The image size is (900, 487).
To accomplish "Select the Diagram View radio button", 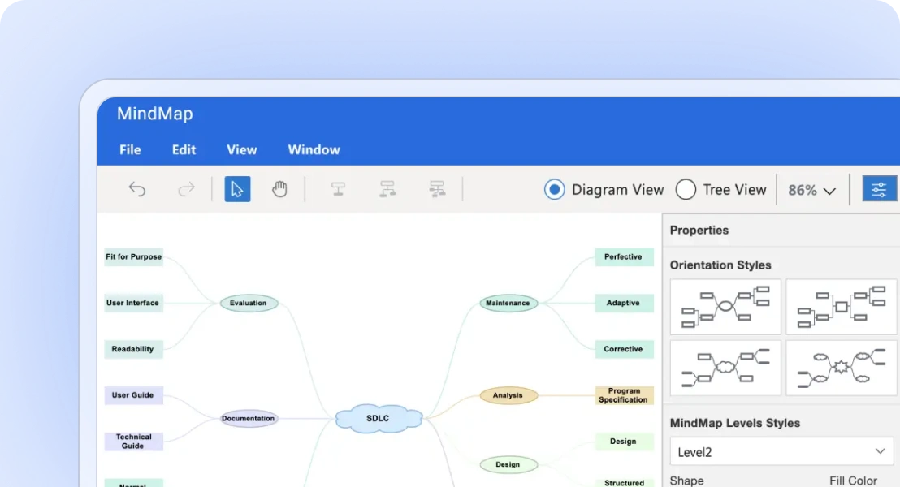I will coord(554,189).
